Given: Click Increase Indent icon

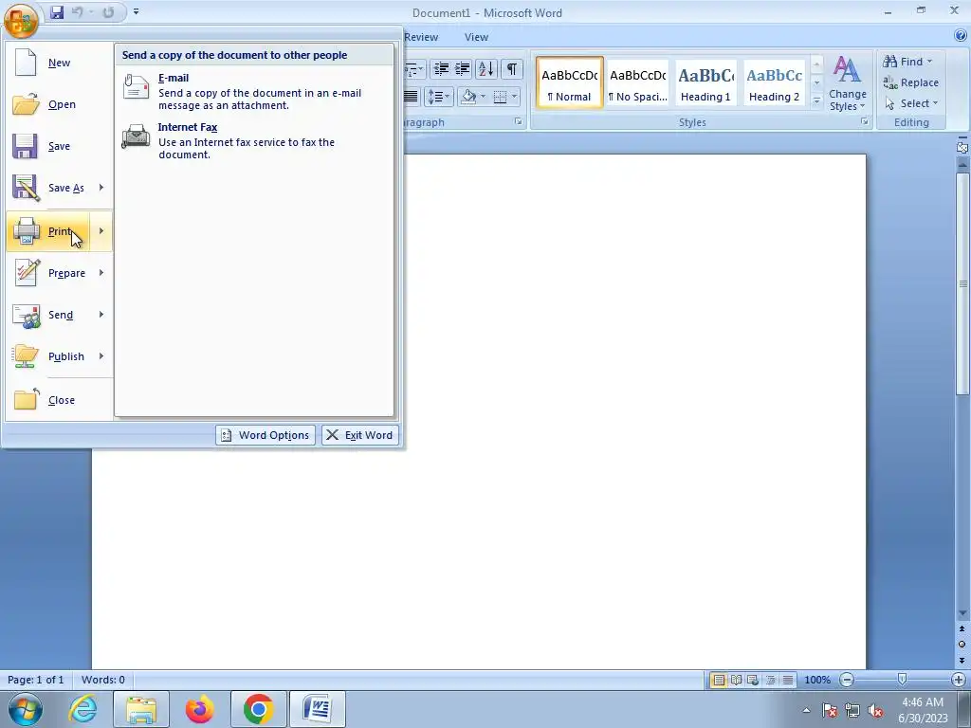Looking at the screenshot, I should pos(463,68).
